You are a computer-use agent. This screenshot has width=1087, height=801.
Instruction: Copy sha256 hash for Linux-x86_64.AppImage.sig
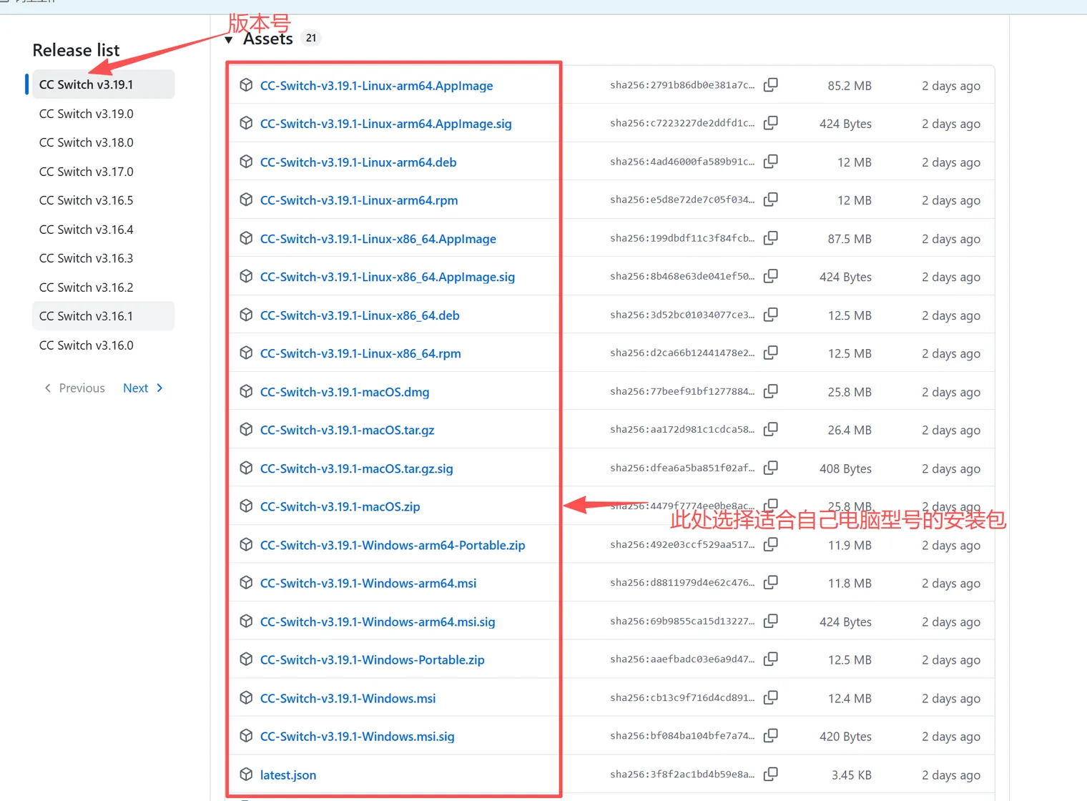[770, 276]
